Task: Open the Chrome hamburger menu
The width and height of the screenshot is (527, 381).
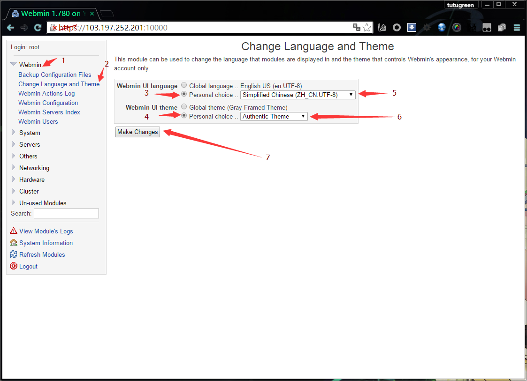Action: (517, 28)
